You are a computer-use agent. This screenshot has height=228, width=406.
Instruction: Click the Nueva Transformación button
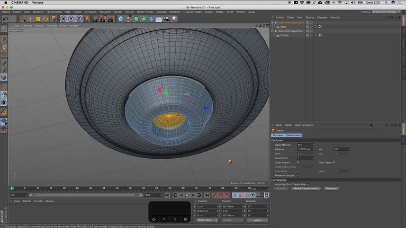coord(306,188)
